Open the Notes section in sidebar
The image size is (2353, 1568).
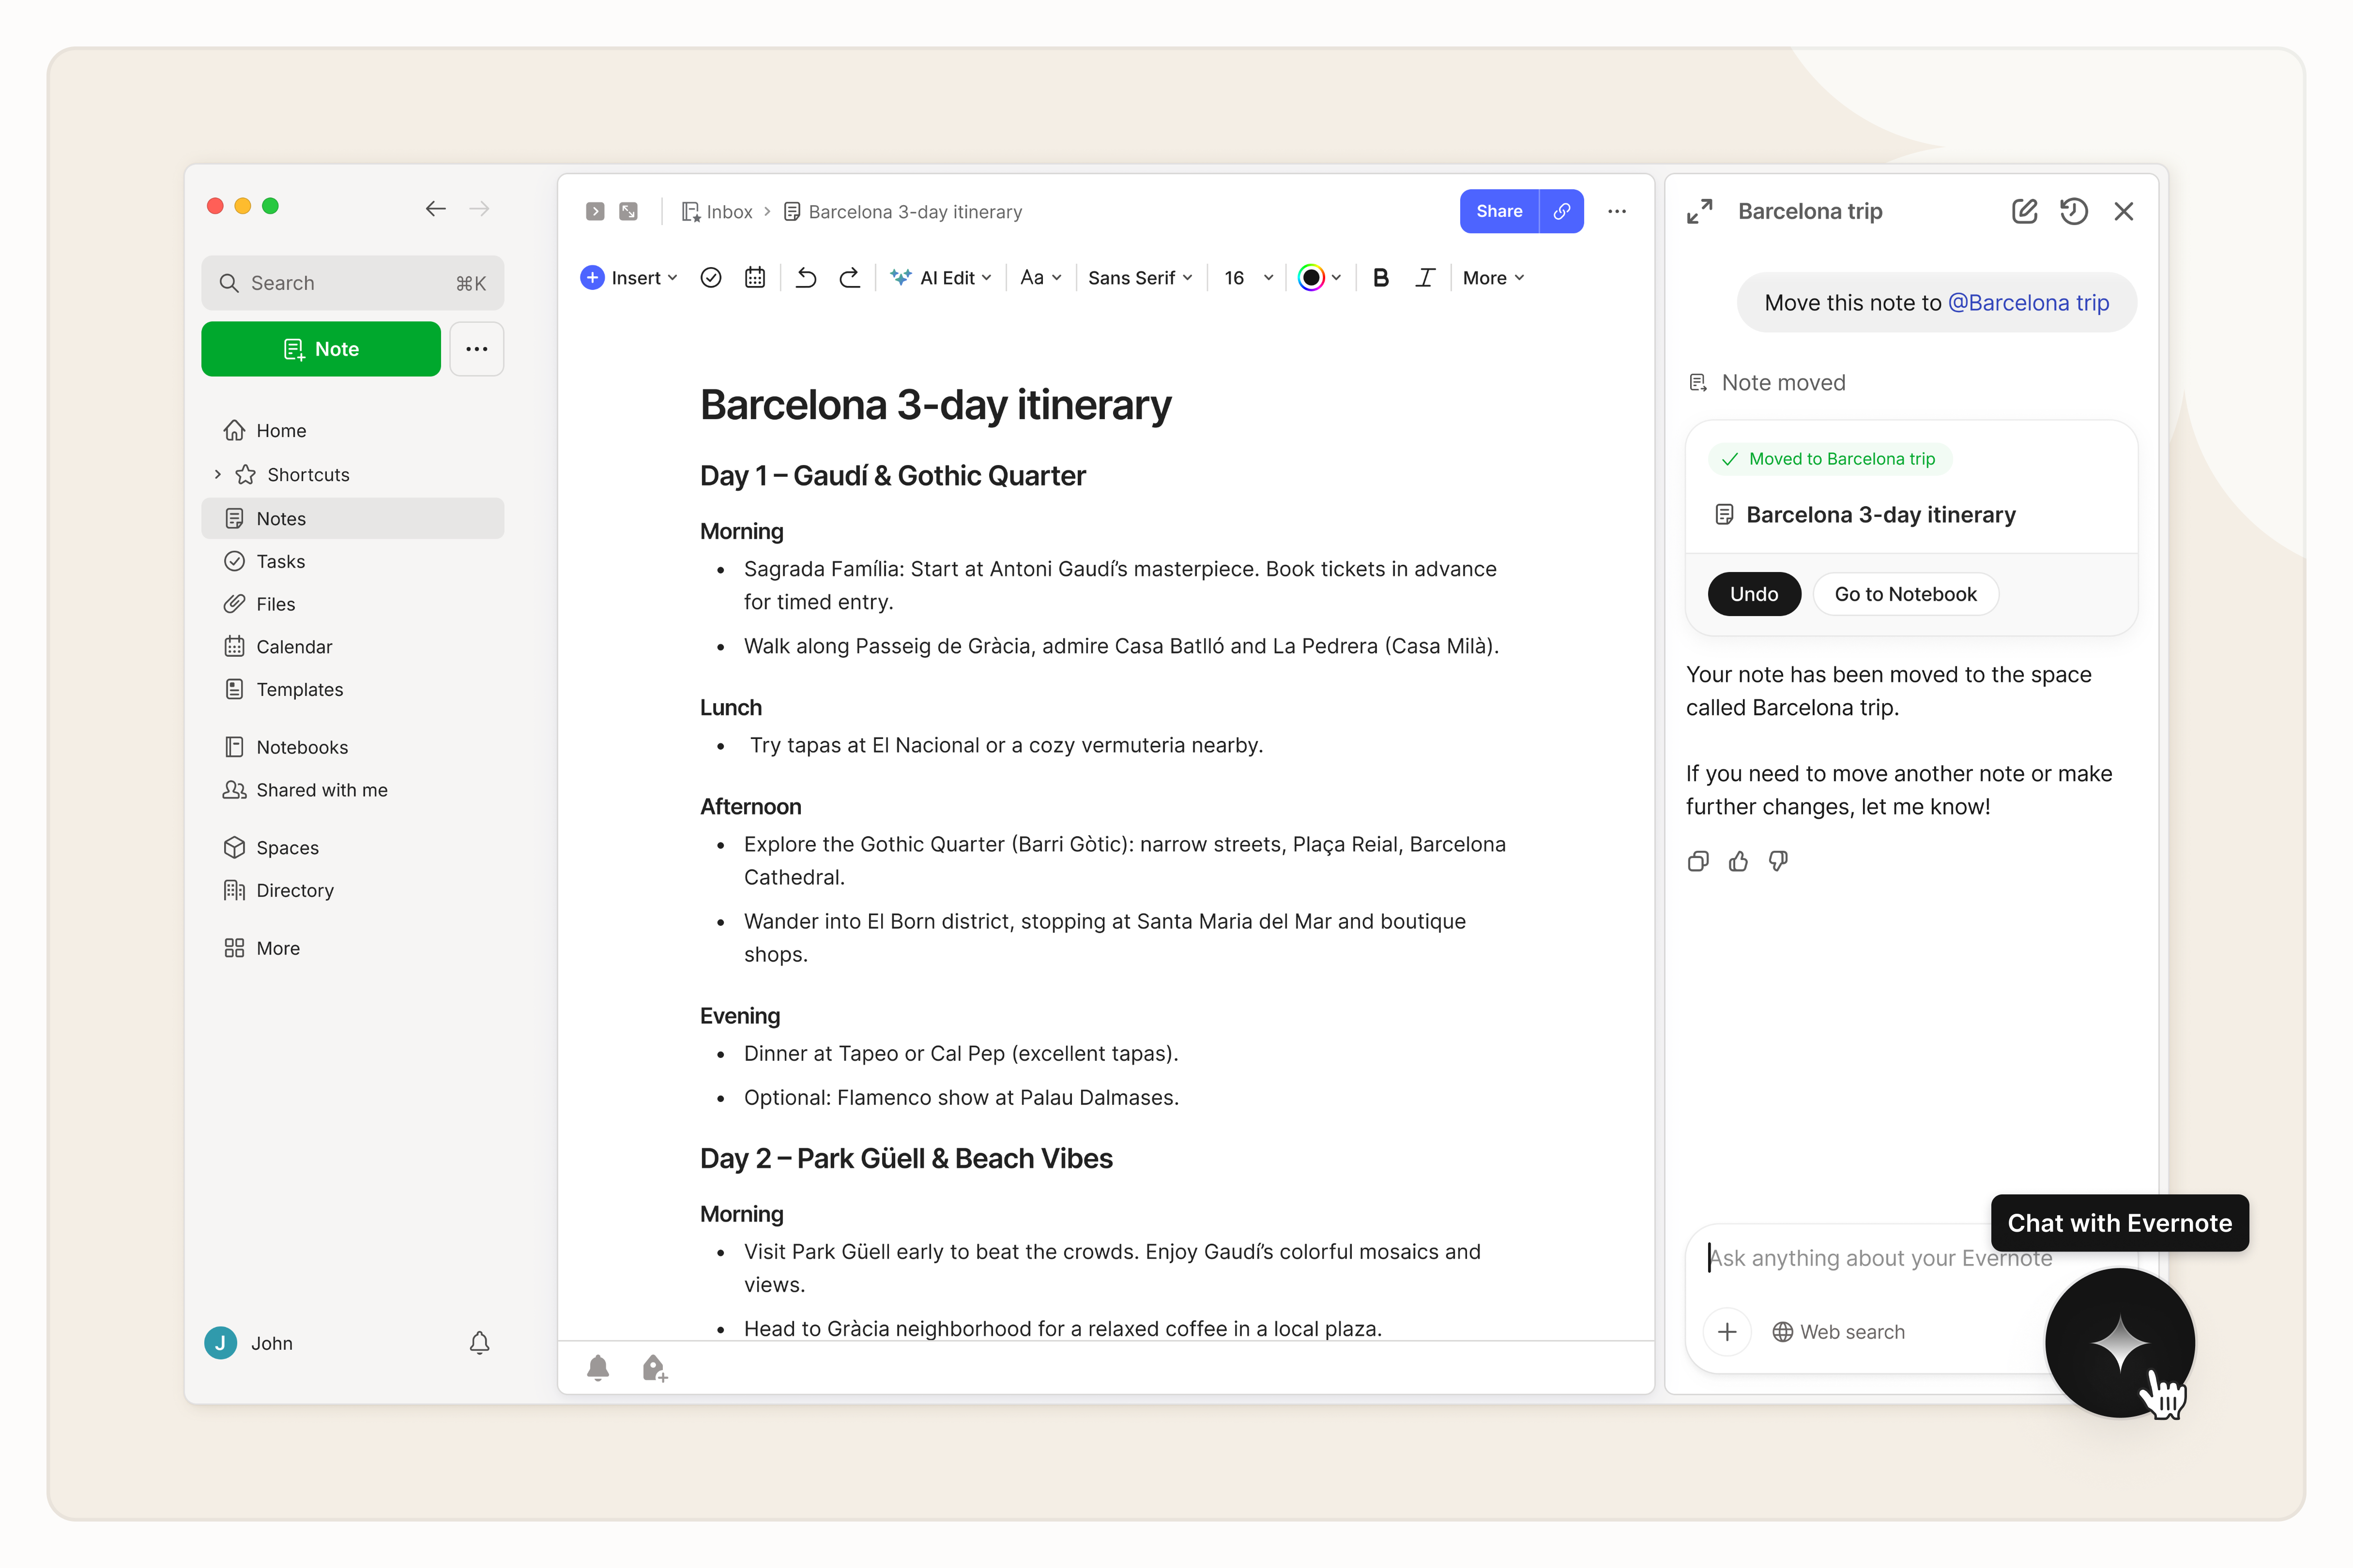pyautogui.click(x=281, y=518)
